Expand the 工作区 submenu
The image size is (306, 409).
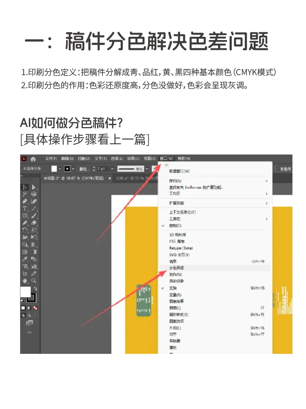(215, 194)
